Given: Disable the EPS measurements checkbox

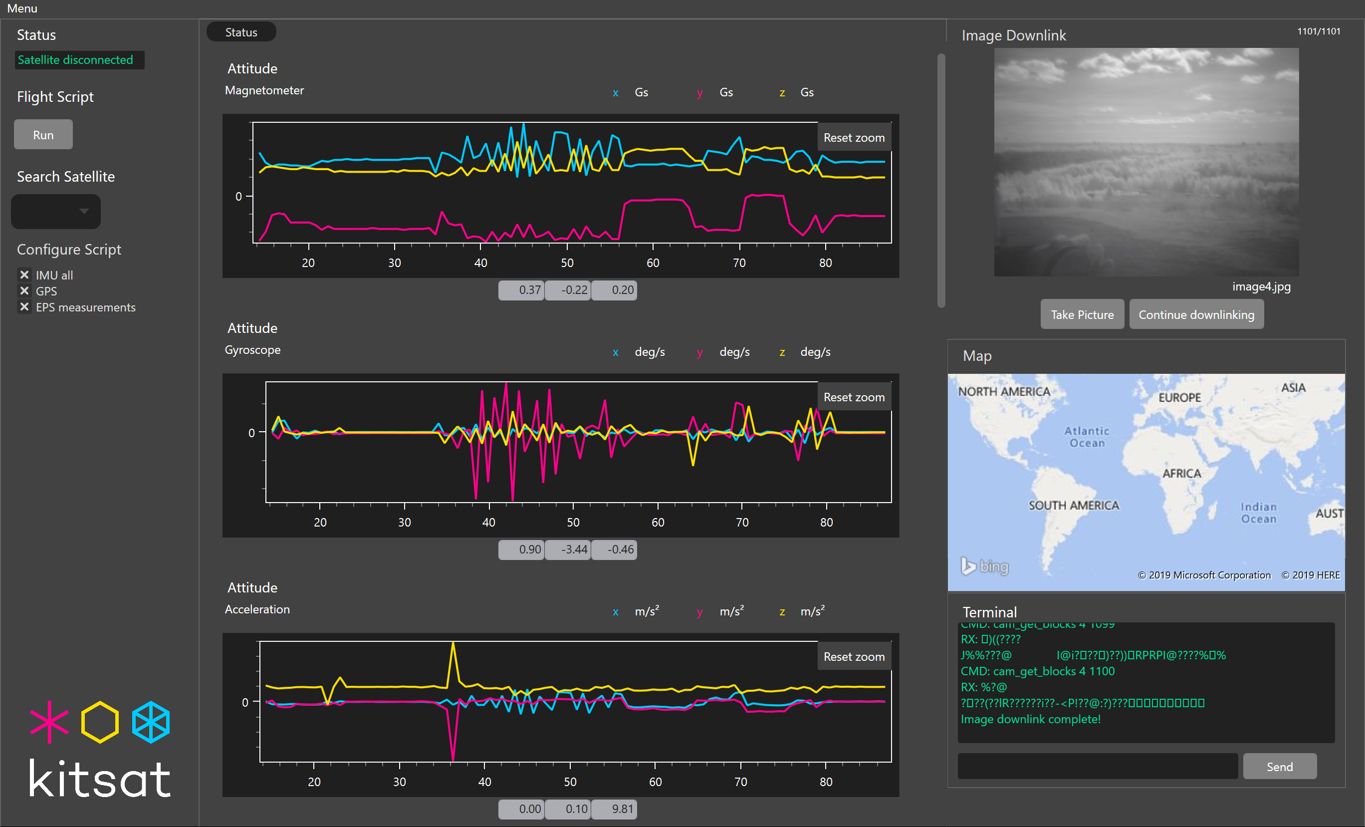Looking at the screenshot, I should [x=24, y=307].
